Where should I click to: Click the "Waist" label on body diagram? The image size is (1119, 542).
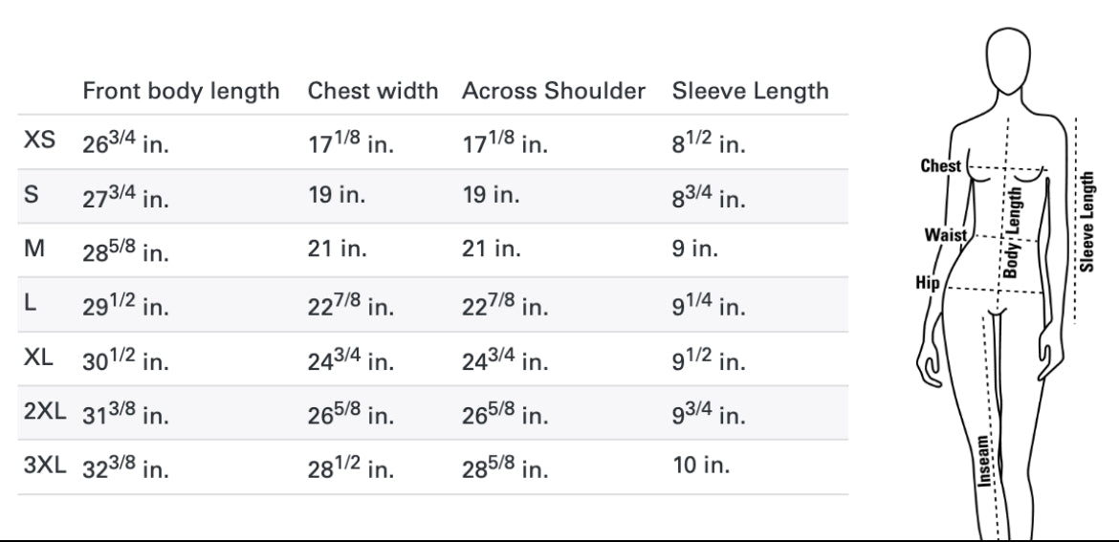[944, 234]
